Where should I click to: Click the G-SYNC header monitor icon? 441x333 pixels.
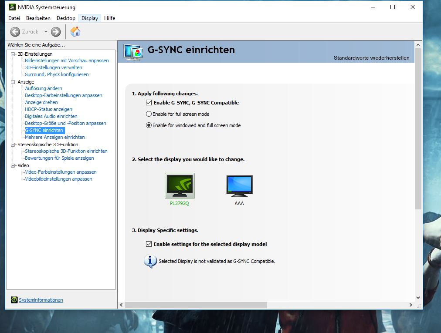(133, 52)
